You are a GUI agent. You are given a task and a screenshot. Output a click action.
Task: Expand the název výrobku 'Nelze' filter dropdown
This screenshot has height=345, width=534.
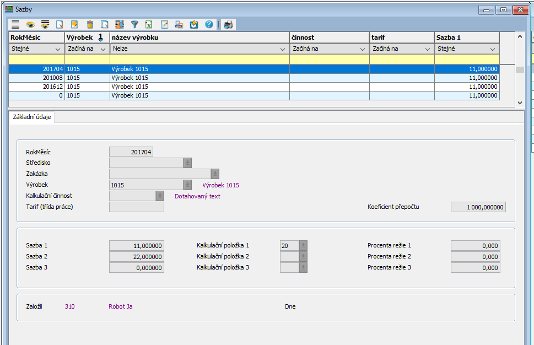[x=199, y=49]
